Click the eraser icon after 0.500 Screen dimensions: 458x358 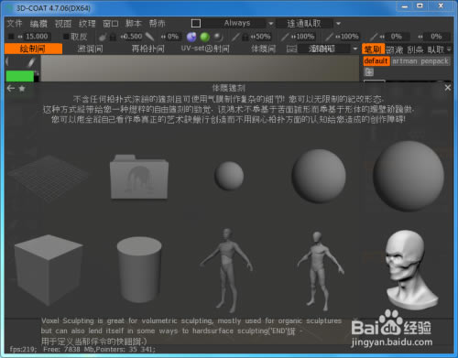[x=149, y=37]
